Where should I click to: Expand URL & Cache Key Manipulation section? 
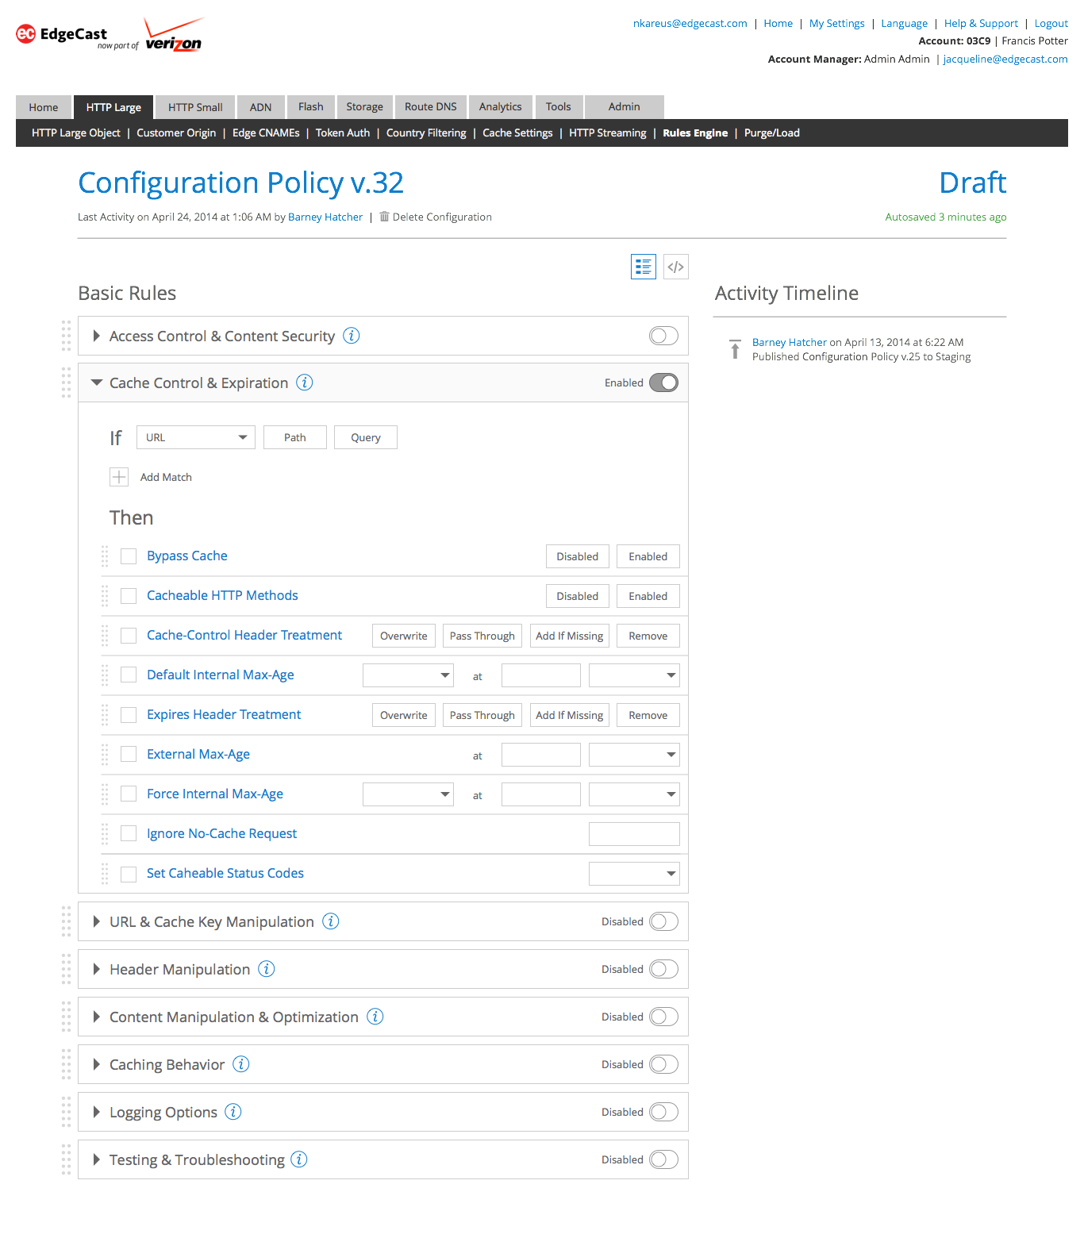click(96, 921)
